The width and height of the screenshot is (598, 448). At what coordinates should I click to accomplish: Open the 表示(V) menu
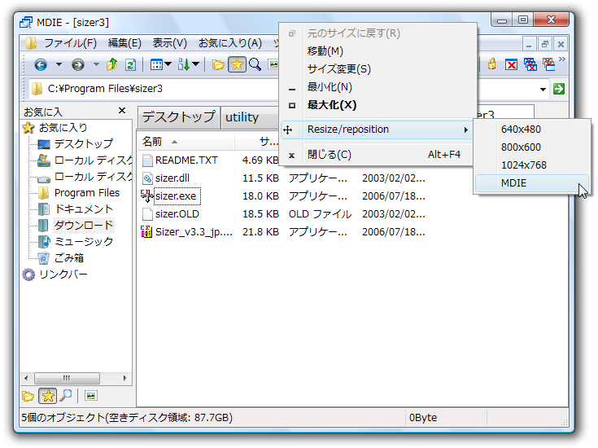coord(170,43)
